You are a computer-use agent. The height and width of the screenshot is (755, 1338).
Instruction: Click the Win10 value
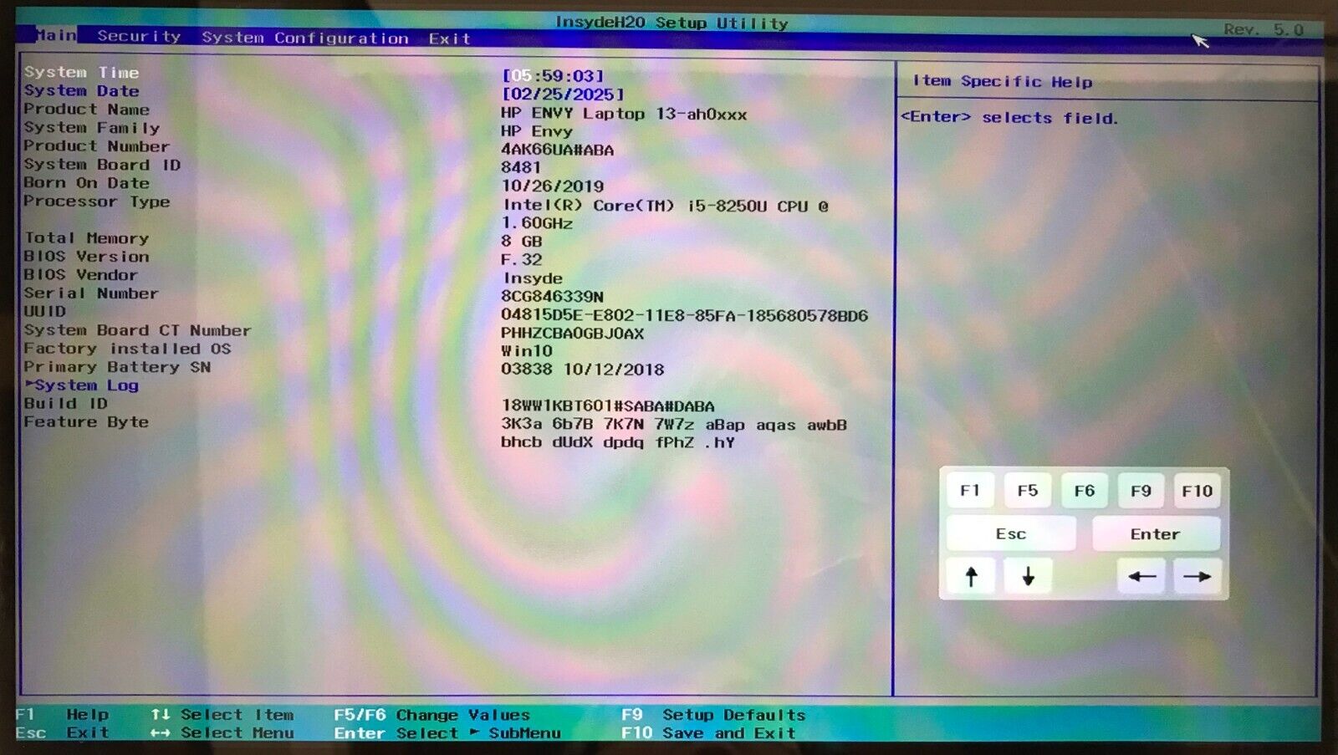(x=526, y=352)
